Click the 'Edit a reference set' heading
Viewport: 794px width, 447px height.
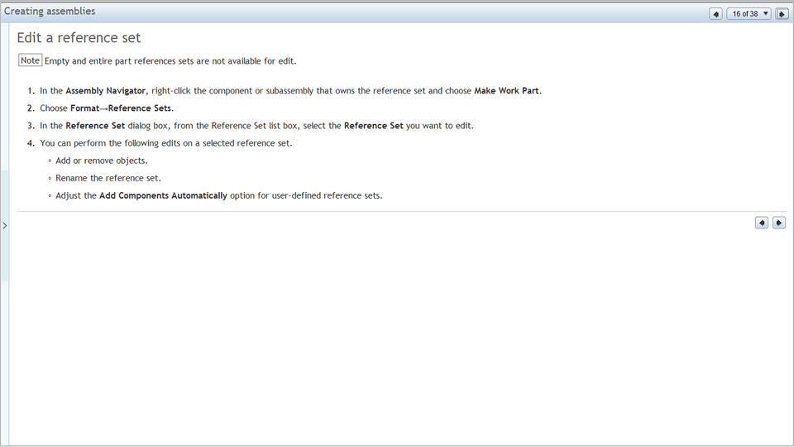click(79, 38)
